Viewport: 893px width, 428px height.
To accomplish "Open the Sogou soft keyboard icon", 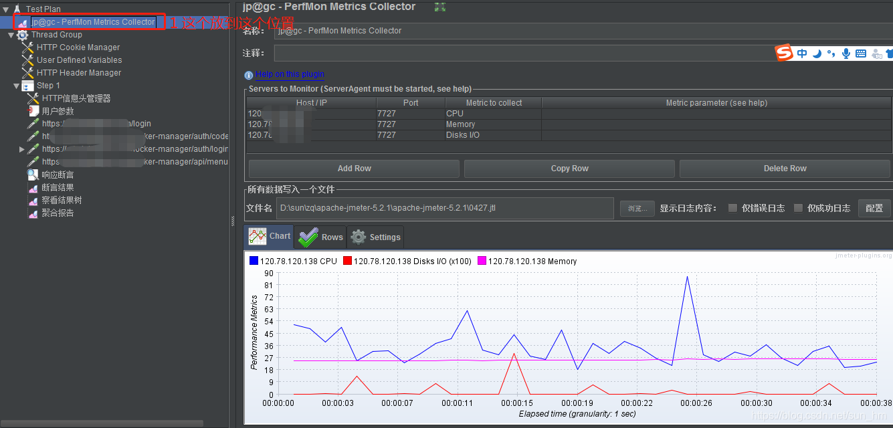I will point(861,53).
